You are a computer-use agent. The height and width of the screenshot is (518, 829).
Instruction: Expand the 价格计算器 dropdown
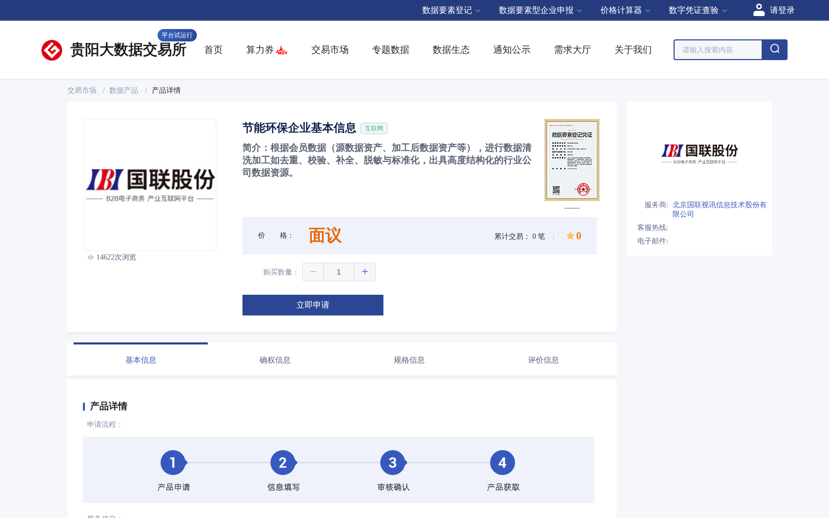tap(625, 10)
